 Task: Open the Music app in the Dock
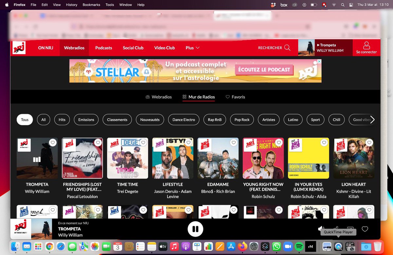(175, 246)
